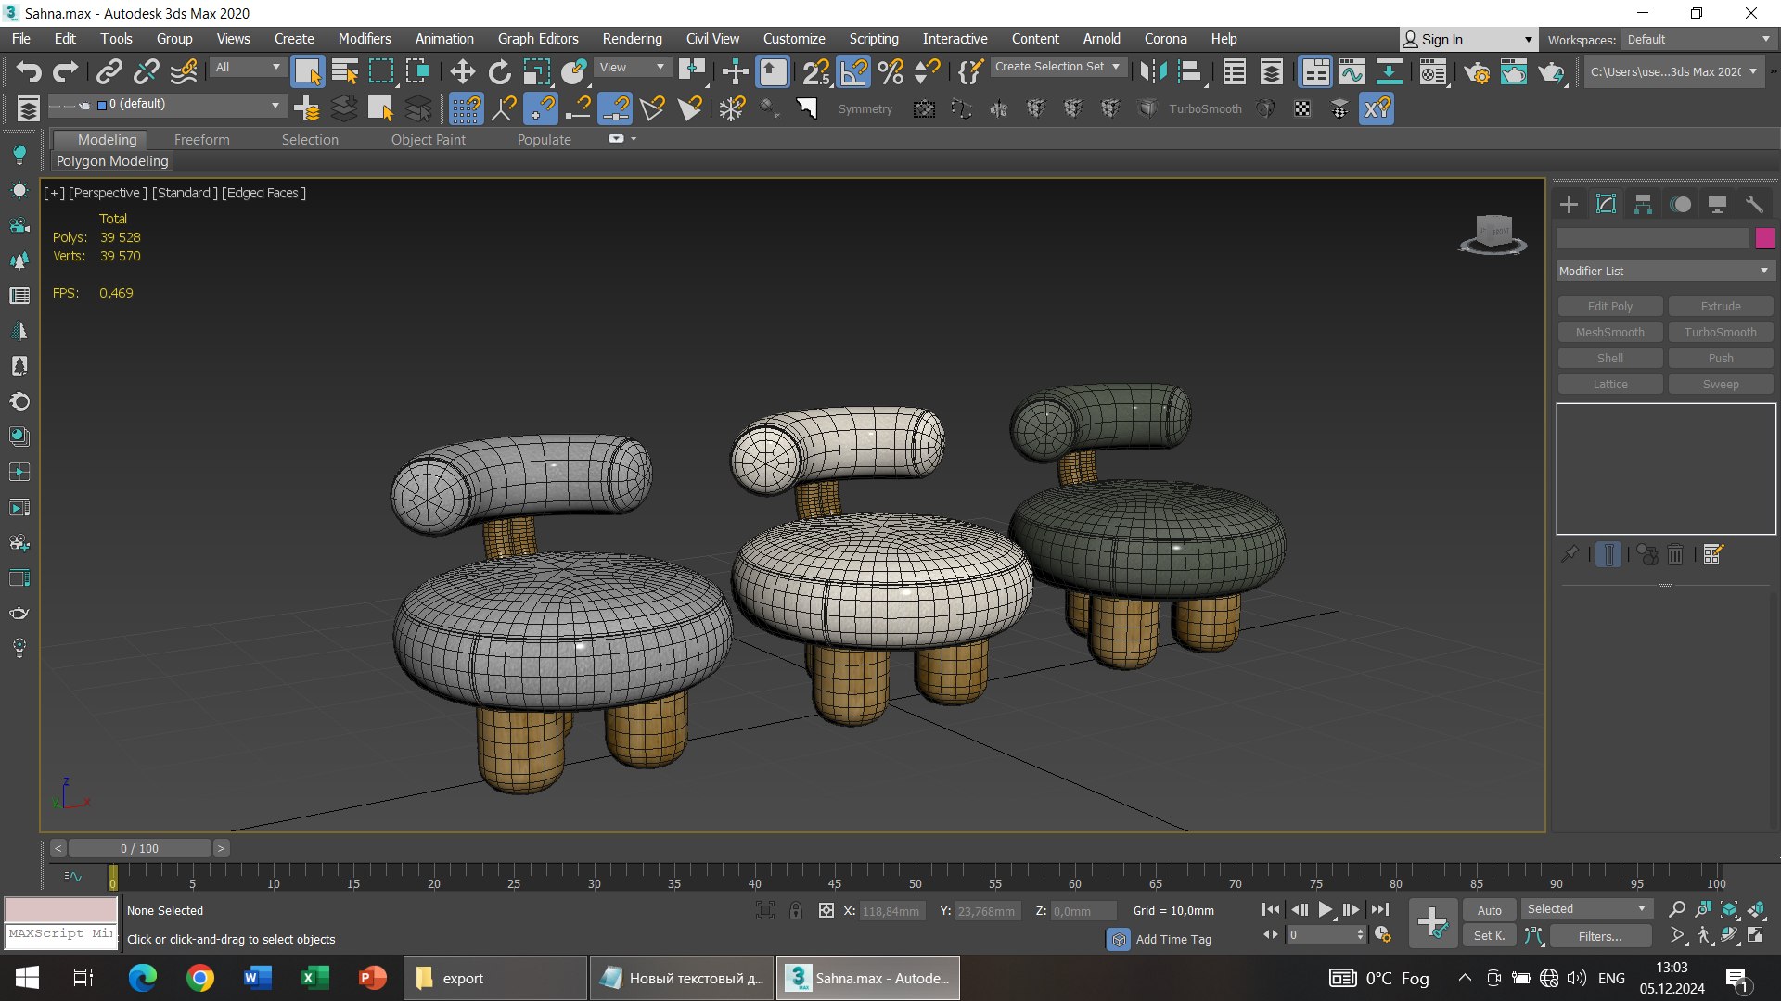1781x1001 pixels.
Task: Open the Rendering menu
Action: click(x=632, y=39)
